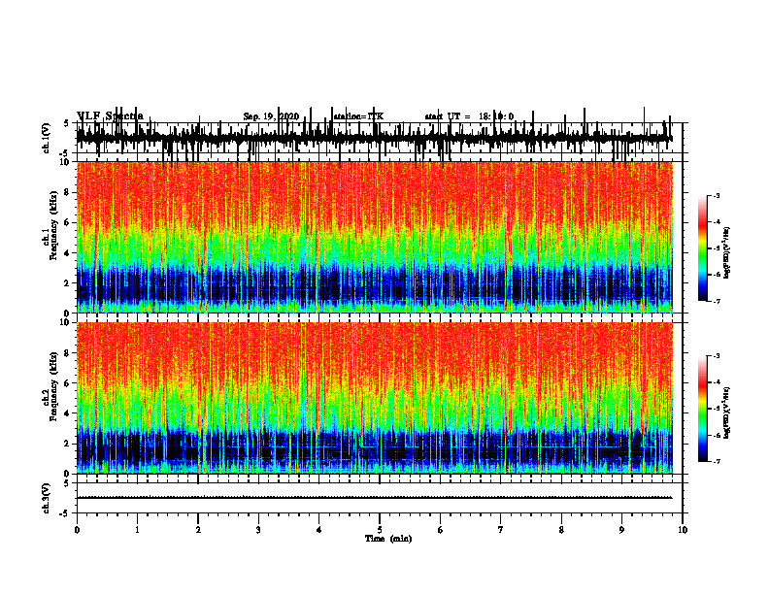Viewport: 769px width, 594px height.
Task: Click the 'VLF Spectra' plot title
Action: (110, 116)
